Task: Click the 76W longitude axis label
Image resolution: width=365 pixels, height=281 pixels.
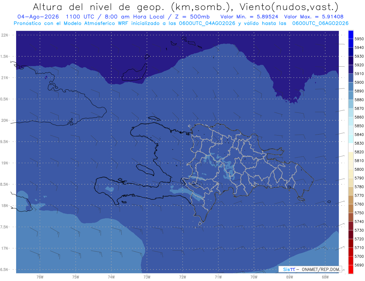Action: click(x=40, y=277)
